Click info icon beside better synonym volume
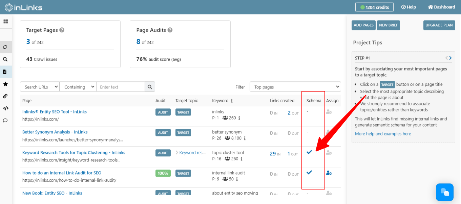 pos(245,138)
